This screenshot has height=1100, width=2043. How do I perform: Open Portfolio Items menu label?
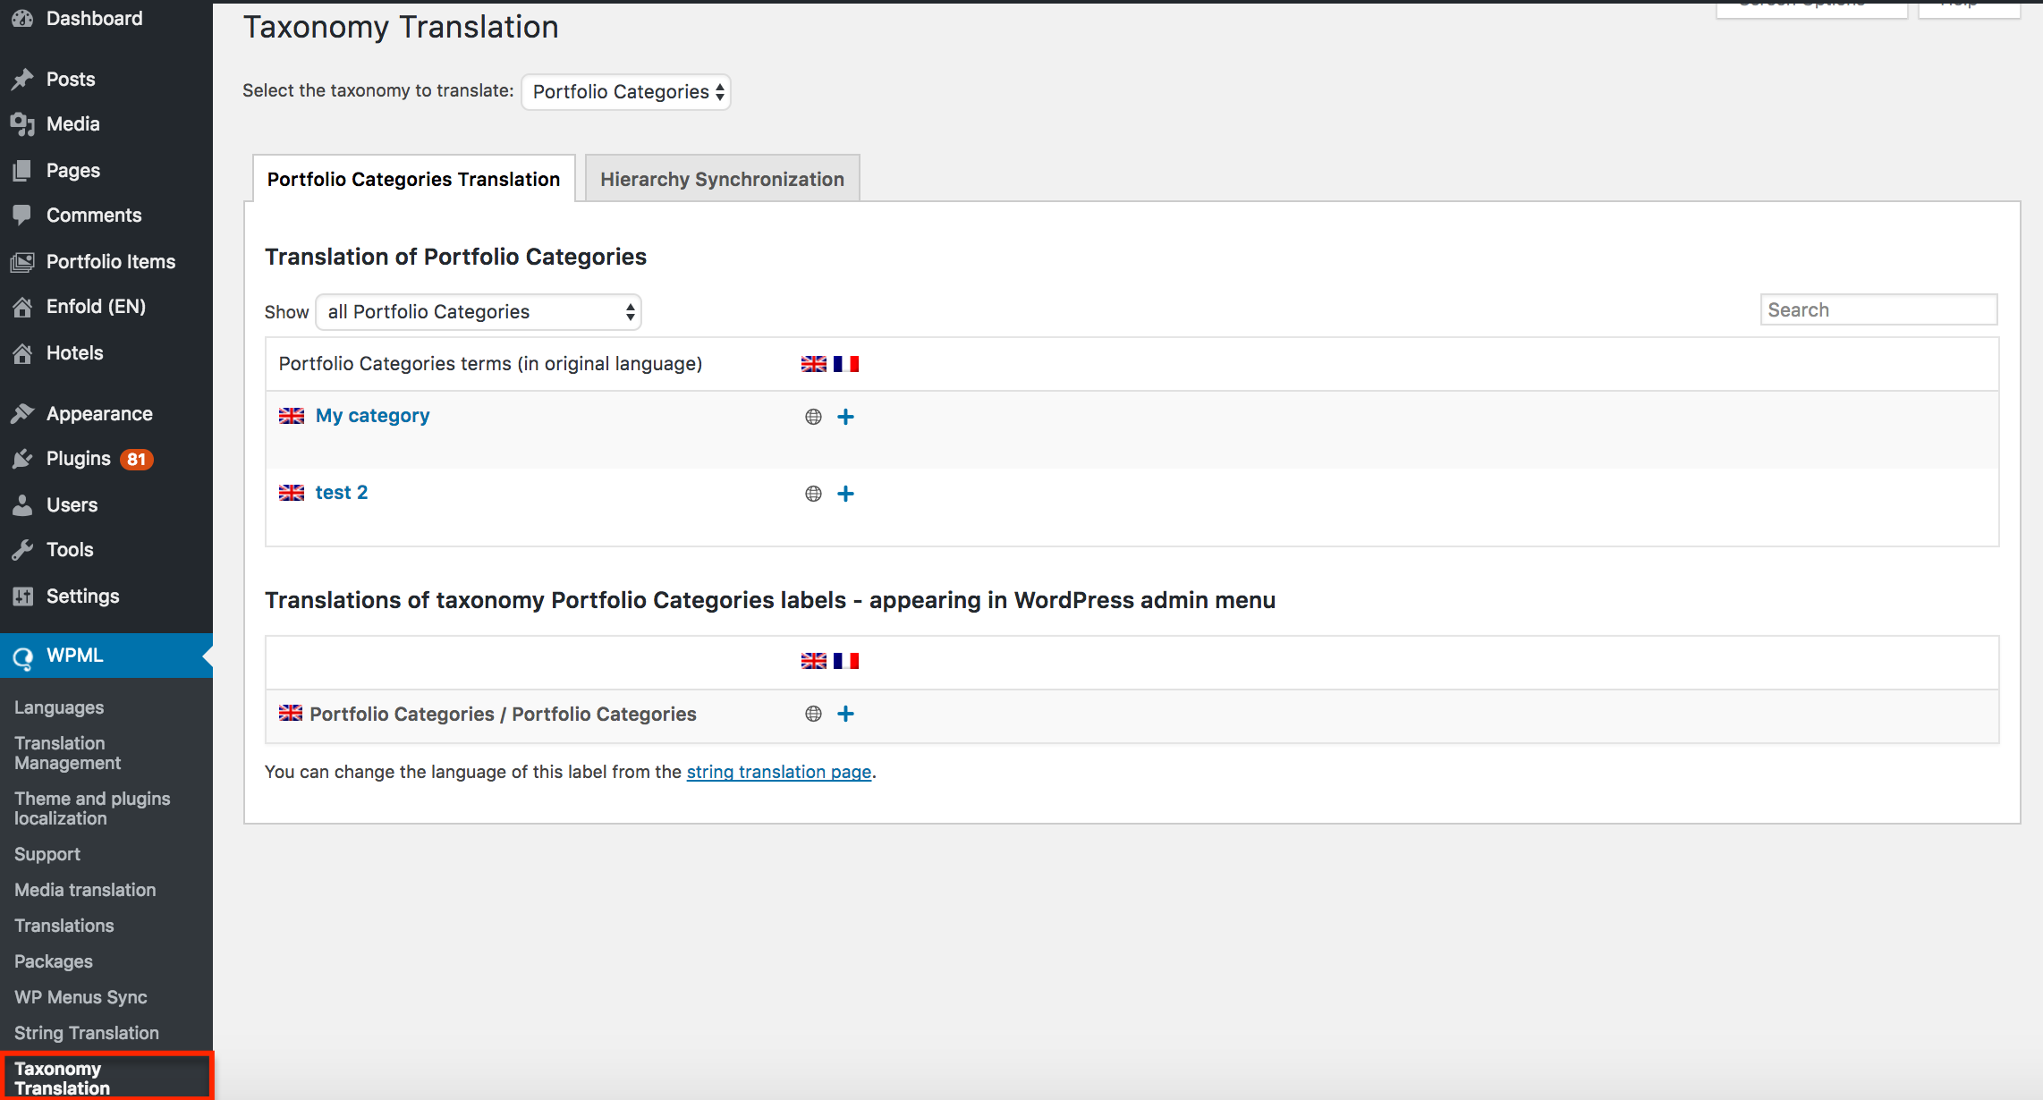click(x=111, y=261)
